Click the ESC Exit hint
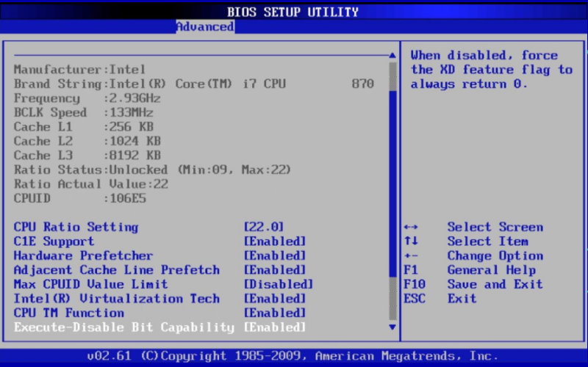The width and height of the screenshot is (588, 367). click(x=440, y=299)
